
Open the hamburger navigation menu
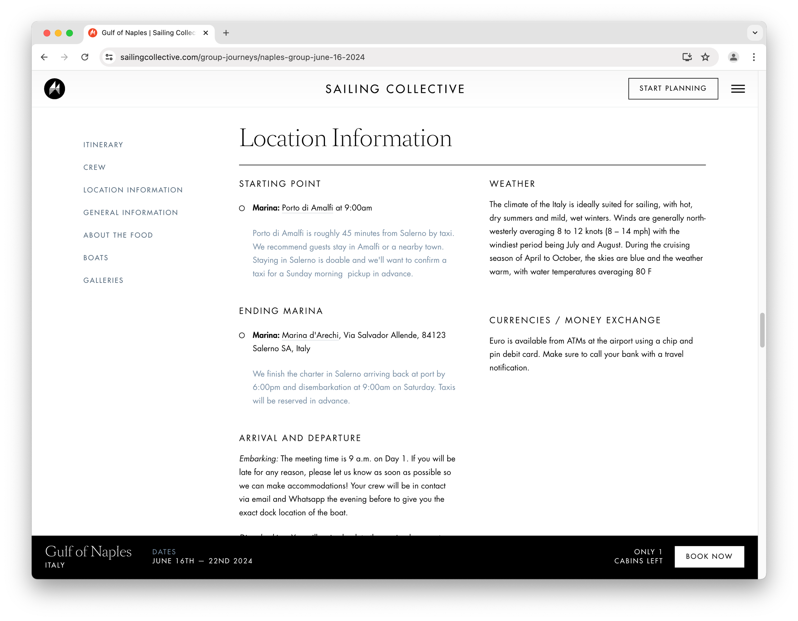click(x=738, y=89)
